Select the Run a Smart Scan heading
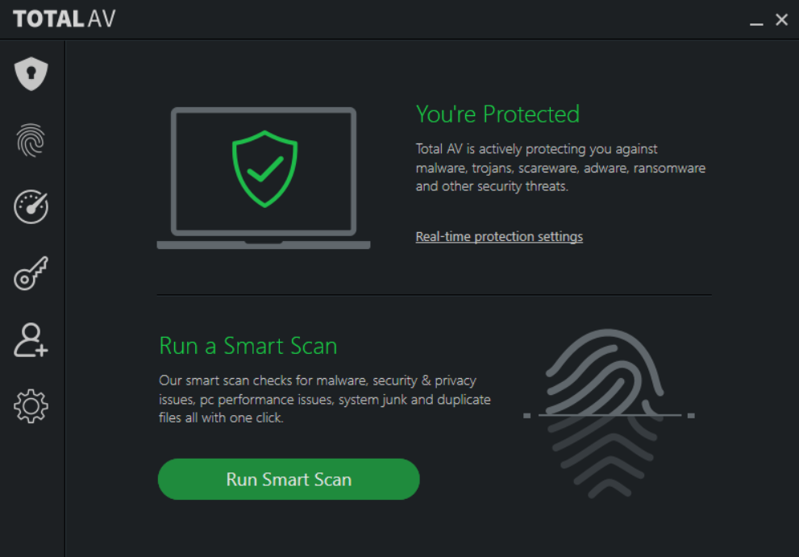 tap(248, 346)
